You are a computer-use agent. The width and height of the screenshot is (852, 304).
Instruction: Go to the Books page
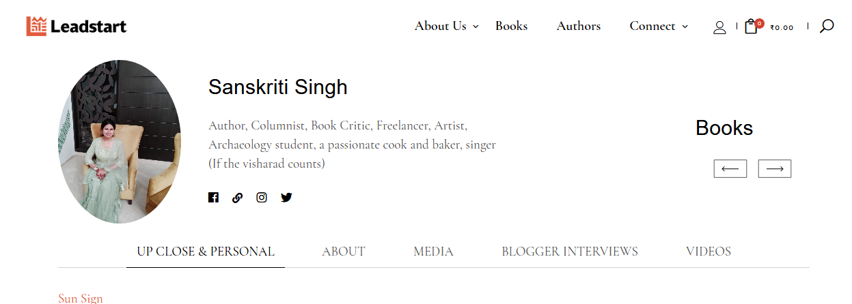pyautogui.click(x=512, y=26)
